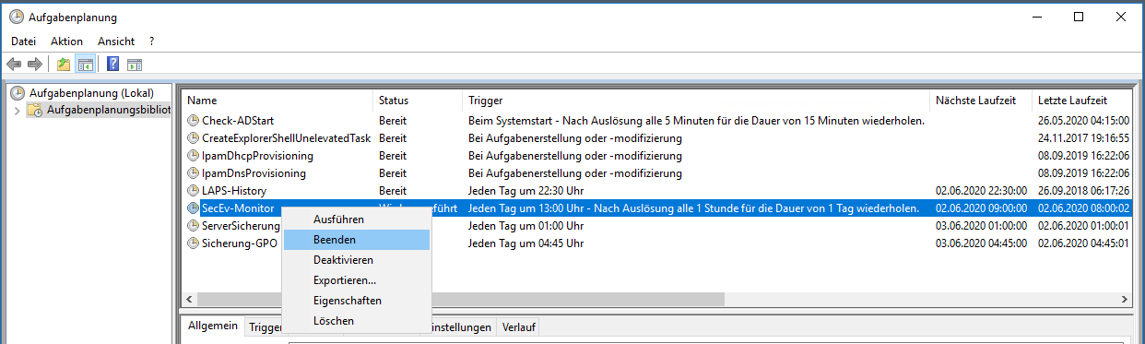The height and width of the screenshot is (344, 1145).
Task: Click Aufgabenplanungsbibliothek folder icon in tree
Action: click(34, 111)
